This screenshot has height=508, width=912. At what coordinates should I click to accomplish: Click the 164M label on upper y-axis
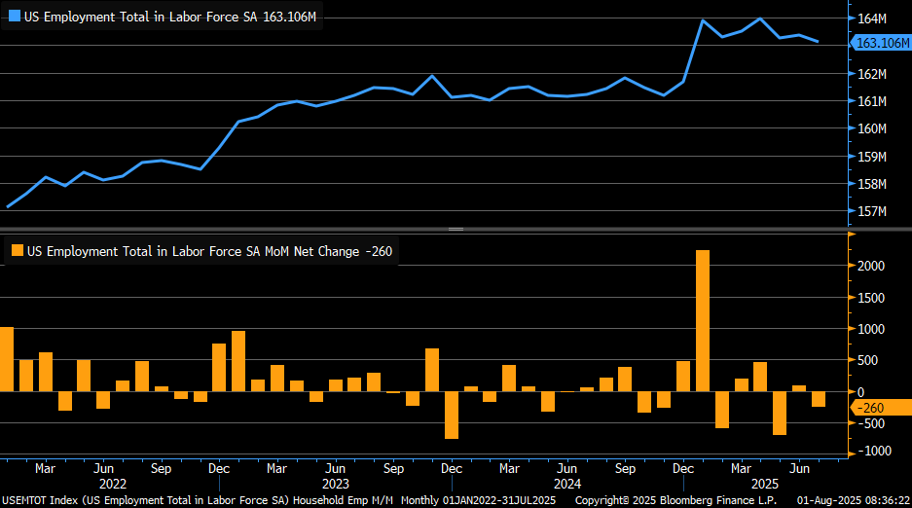point(872,18)
